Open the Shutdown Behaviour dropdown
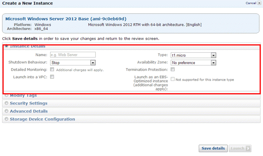The height and width of the screenshot is (156, 263). point(73,63)
